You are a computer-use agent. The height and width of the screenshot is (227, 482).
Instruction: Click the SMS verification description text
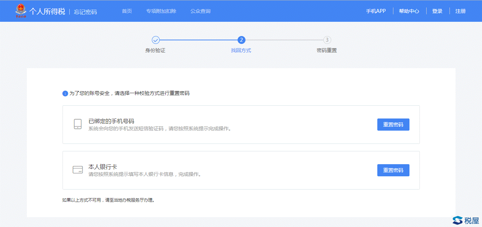[x=160, y=128]
